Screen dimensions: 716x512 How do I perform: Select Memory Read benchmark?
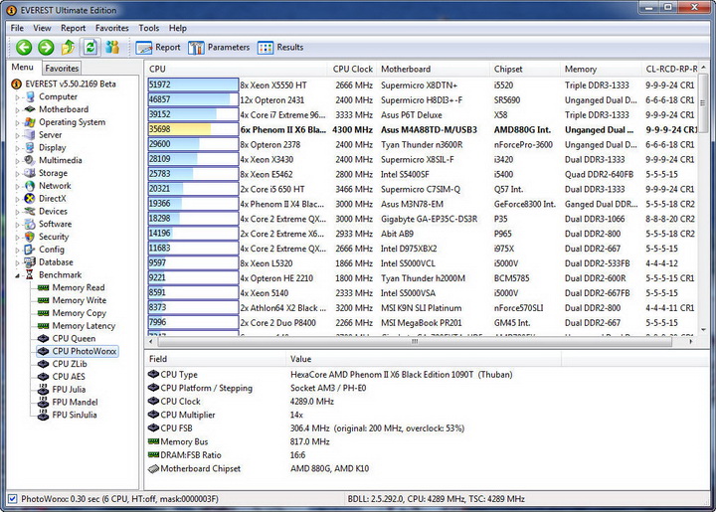(x=79, y=287)
